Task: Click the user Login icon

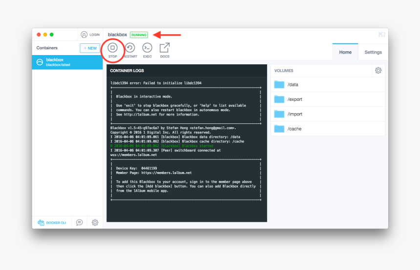Action: (x=84, y=35)
